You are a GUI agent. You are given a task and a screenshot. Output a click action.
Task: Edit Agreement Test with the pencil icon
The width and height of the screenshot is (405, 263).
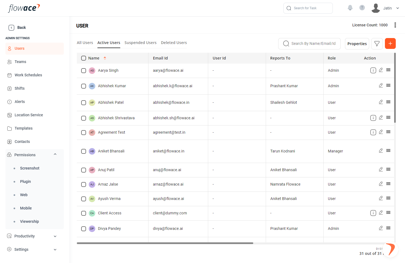[x=381, y=132]
